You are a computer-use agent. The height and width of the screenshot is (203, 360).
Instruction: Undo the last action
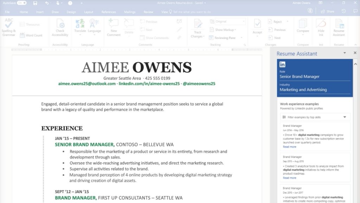pos(47,3)
